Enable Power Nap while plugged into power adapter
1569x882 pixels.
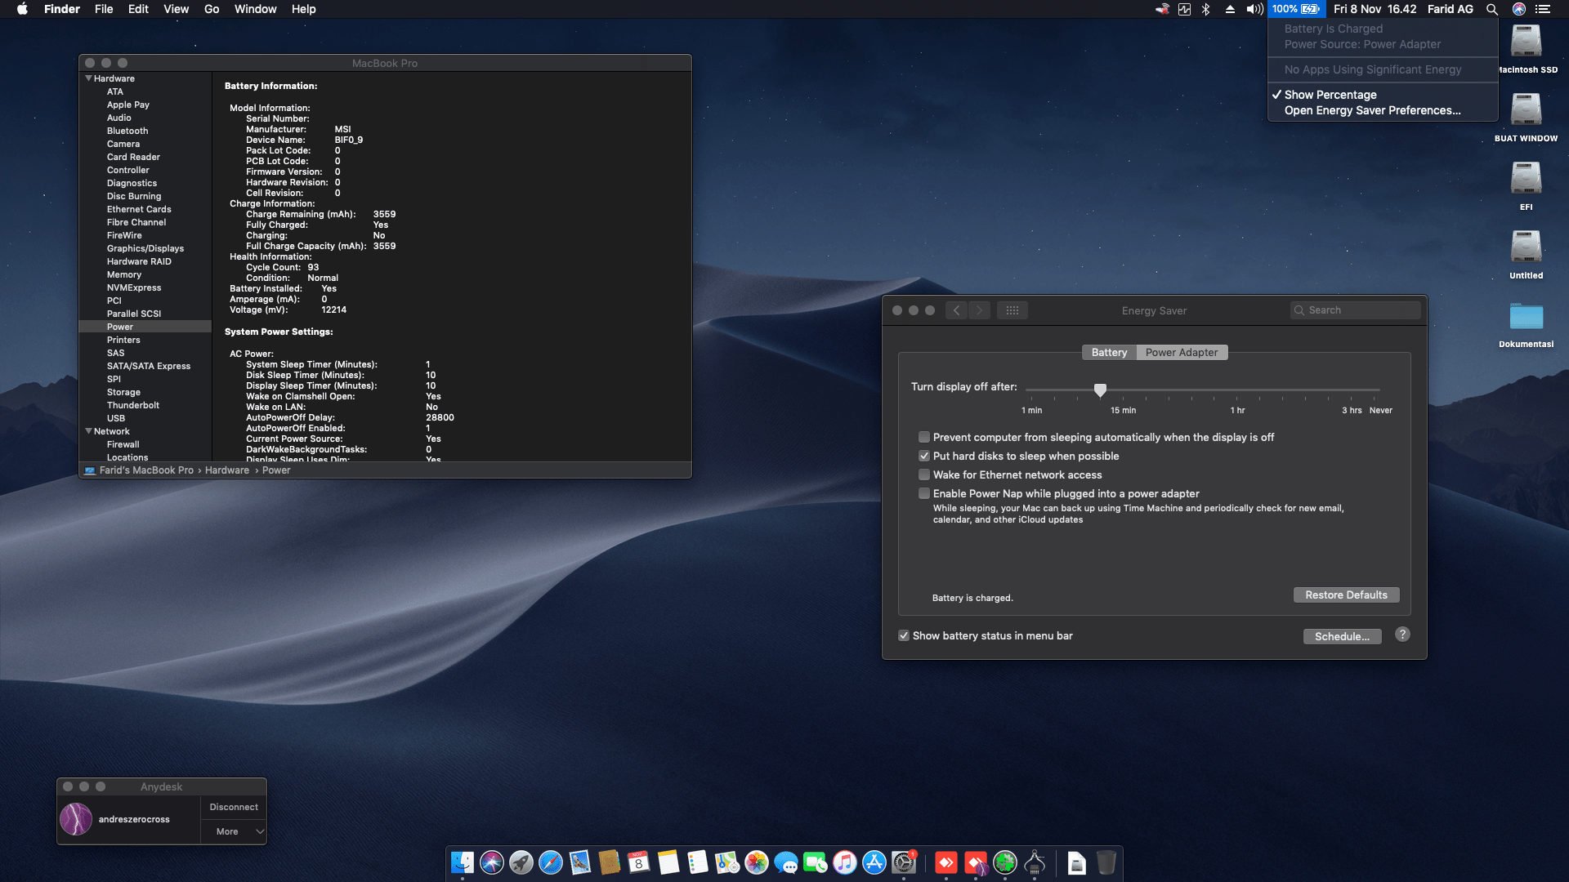coord(924,493)
